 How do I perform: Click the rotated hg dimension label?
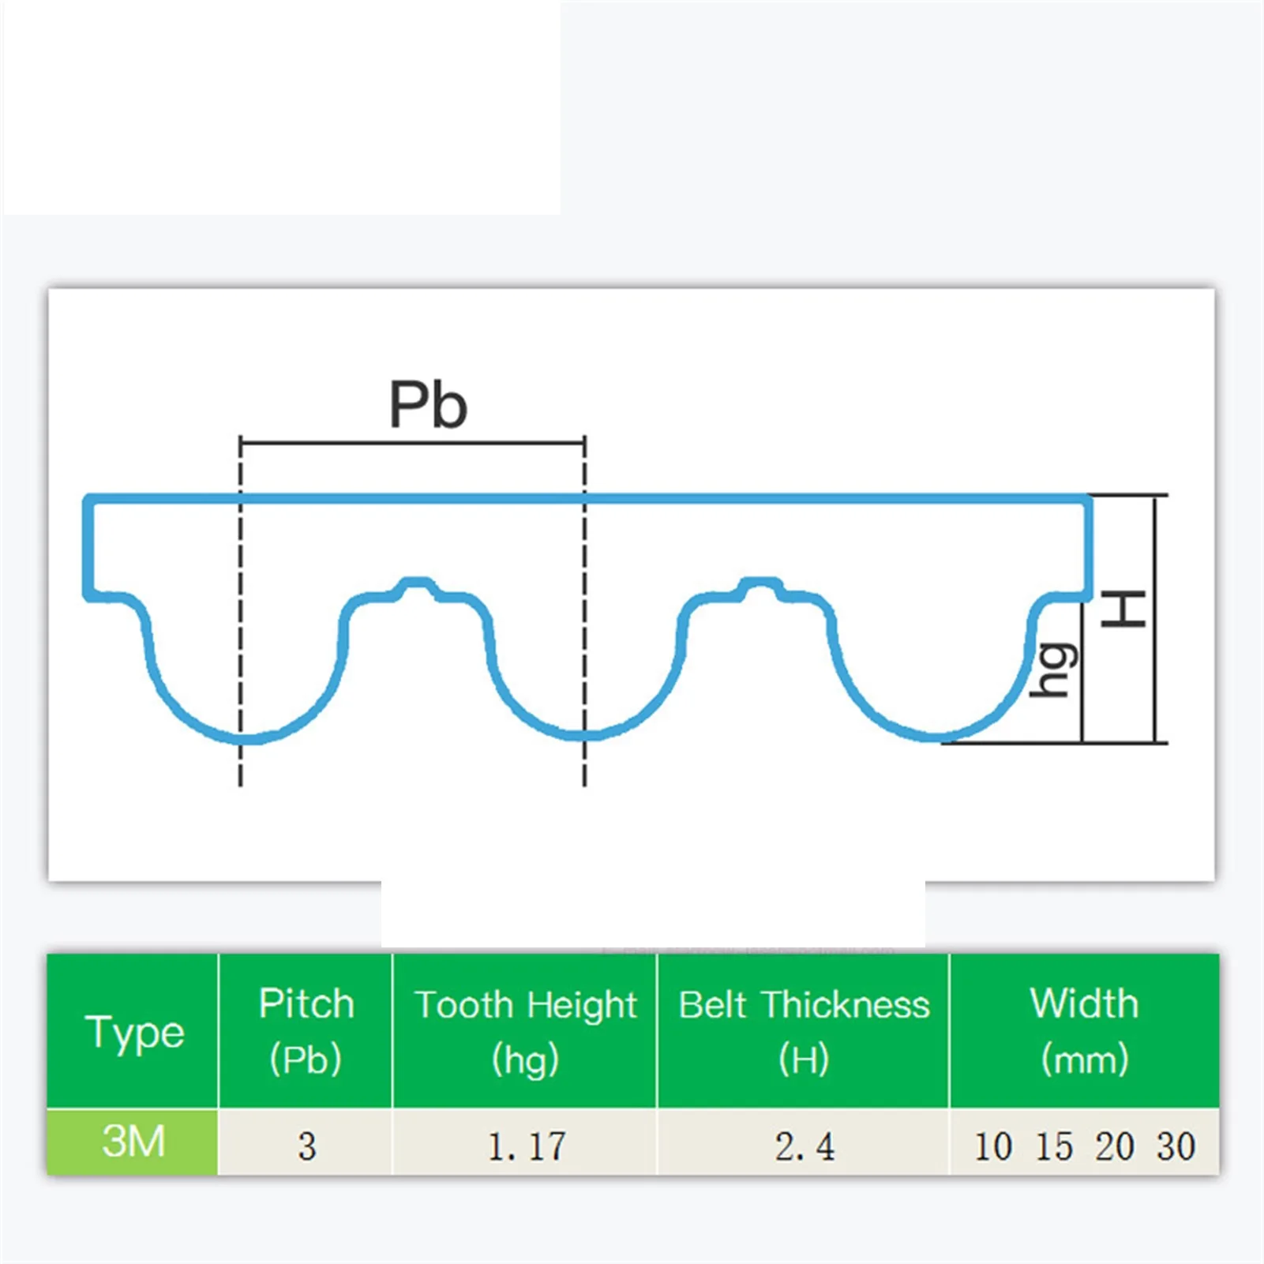pos(1055,670)
